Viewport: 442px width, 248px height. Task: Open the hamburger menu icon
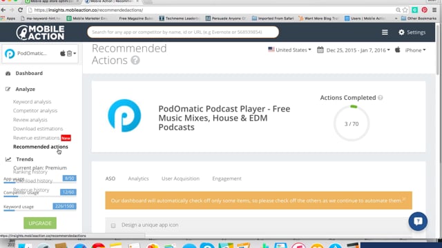tap(385, 32)
